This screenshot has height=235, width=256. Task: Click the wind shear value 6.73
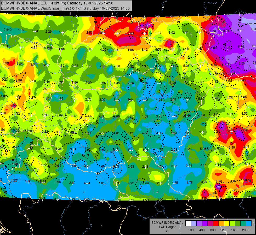point(174,116)
